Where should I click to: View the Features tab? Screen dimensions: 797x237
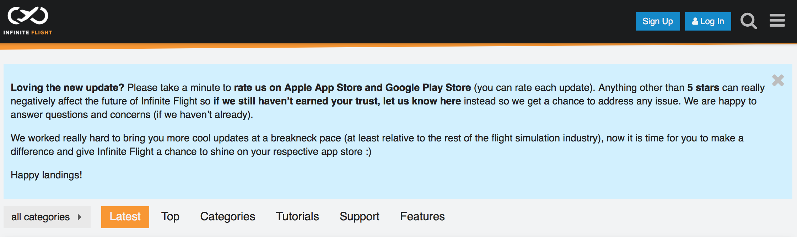point(422,217)
